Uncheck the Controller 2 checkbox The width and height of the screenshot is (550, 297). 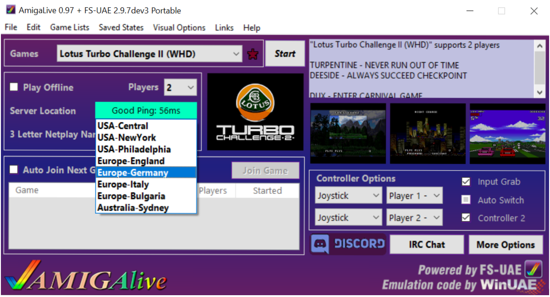click(466, 218)
